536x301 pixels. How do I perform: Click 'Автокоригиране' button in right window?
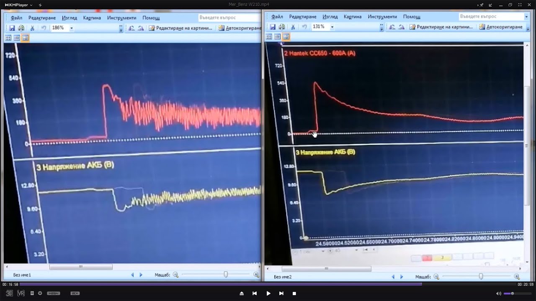point(501,27)
